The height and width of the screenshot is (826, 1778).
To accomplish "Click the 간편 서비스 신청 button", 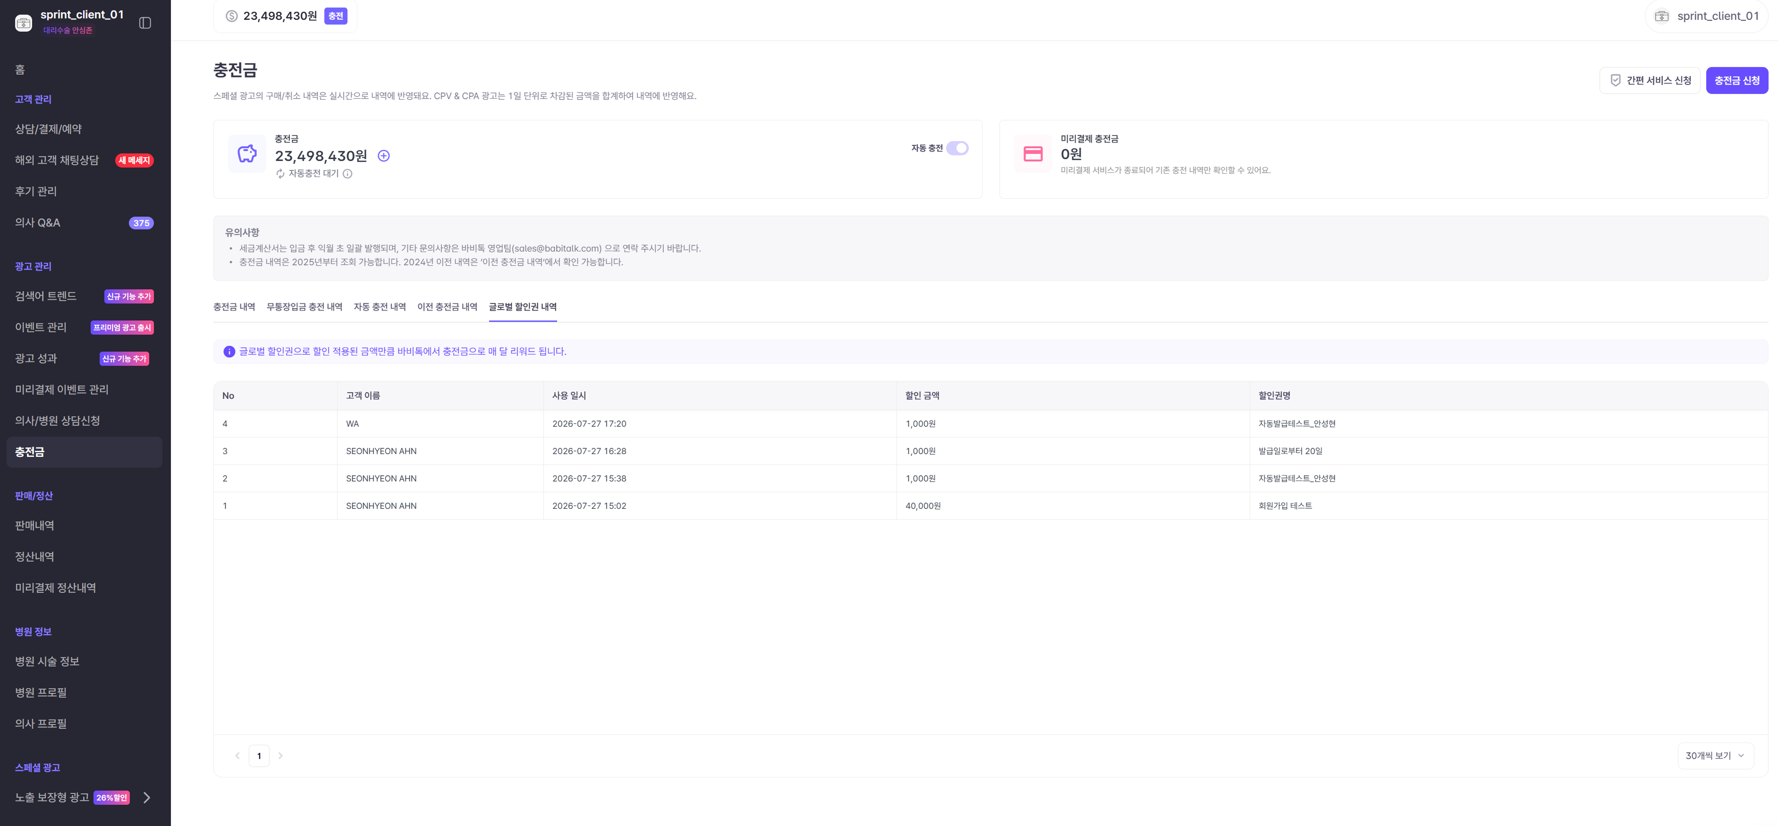I will click(1650, 81).
